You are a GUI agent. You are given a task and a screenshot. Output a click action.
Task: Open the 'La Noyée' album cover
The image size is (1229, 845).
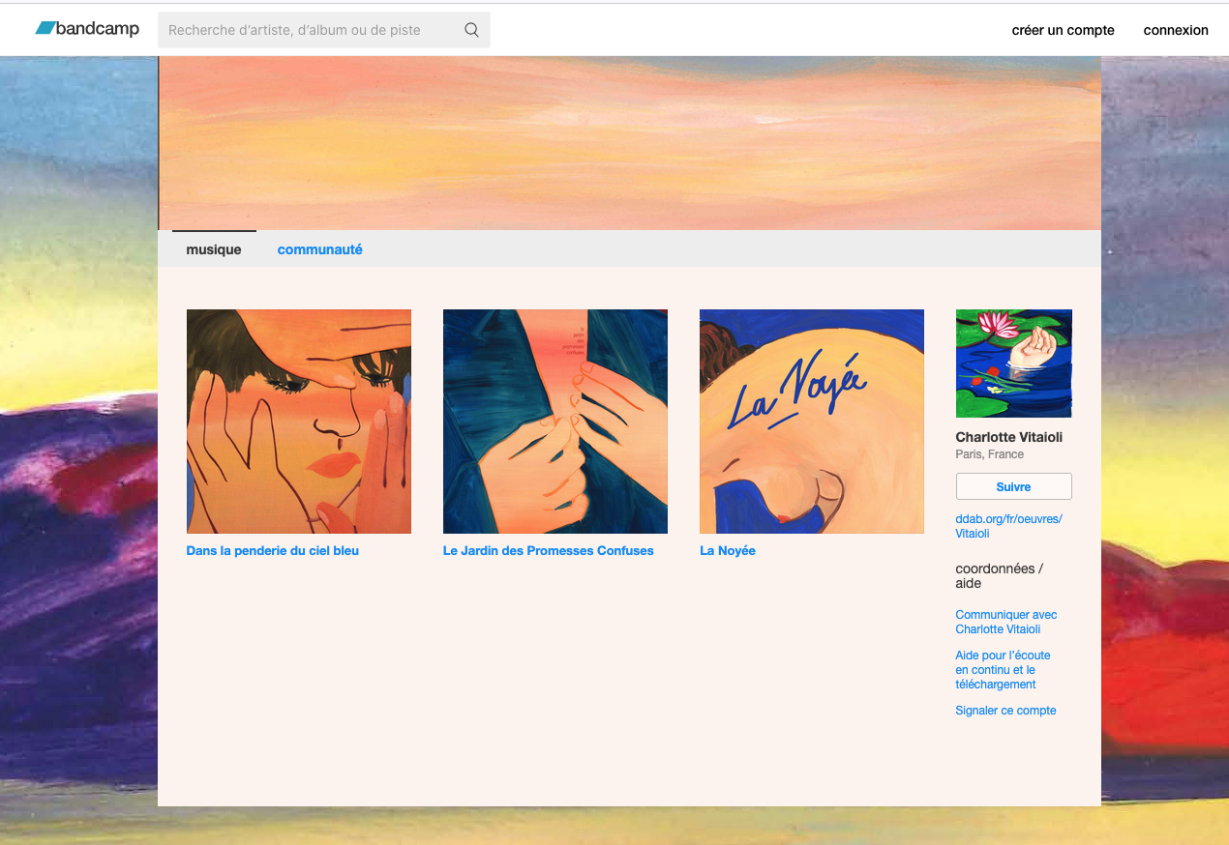(812, 422)
